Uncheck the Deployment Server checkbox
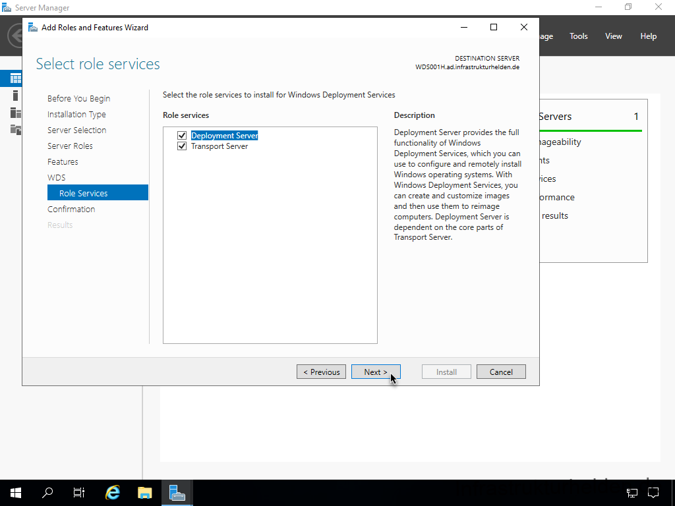This screenshot has height=506, width=675. click(x=182, y=136)
